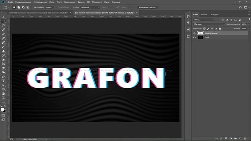Screen dimensions: 251x141
Task: Add a layer mask
Action: tap(226, 138)
